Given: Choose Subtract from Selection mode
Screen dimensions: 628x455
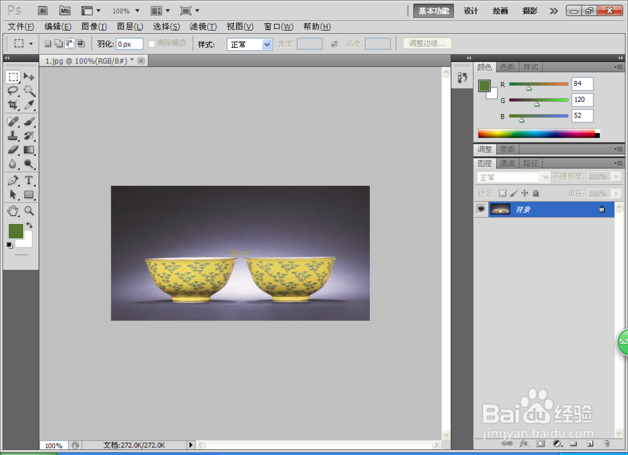Looking at the screenshot, I should (x=70, y=44).
